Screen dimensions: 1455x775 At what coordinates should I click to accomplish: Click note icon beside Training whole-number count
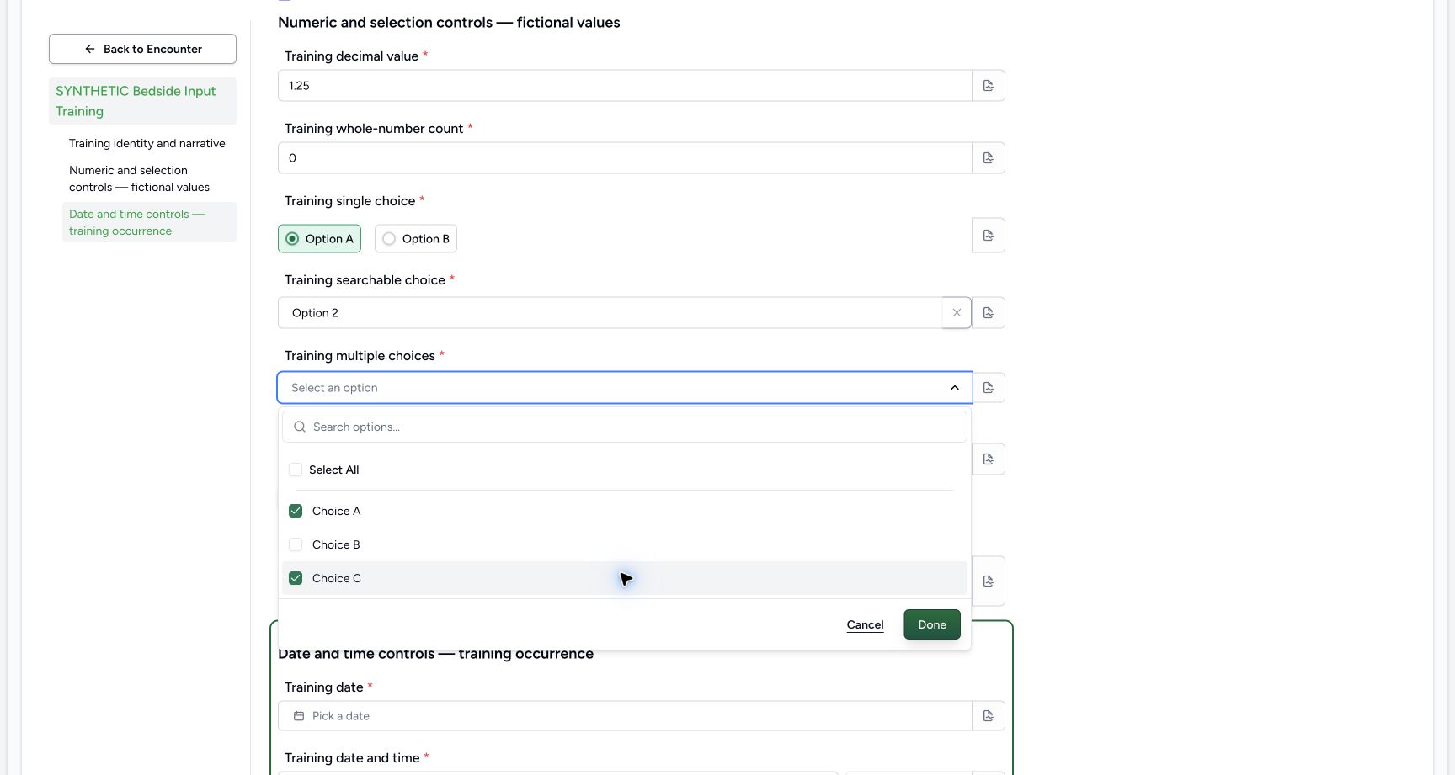tap(988, 158)
